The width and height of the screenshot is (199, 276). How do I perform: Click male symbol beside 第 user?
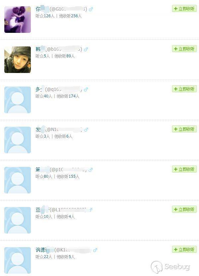(91, 170)
